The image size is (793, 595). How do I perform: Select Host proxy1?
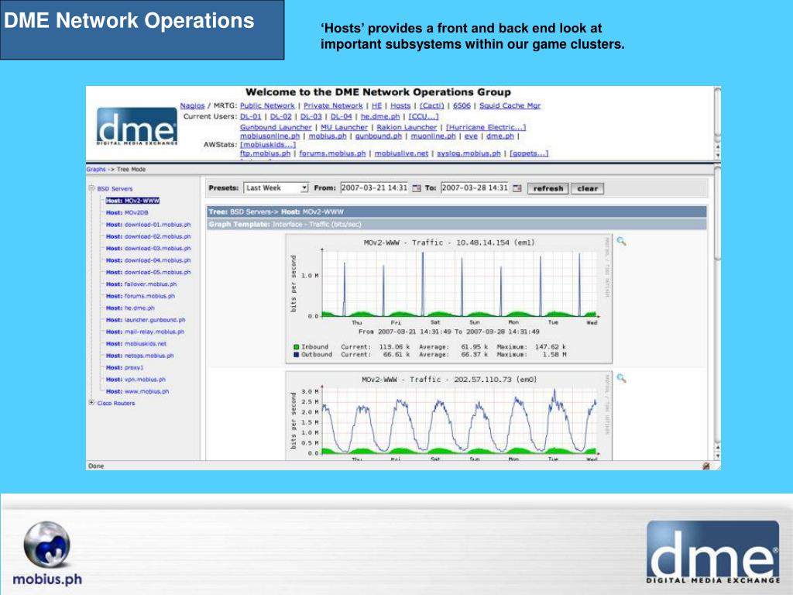point(125,367)
